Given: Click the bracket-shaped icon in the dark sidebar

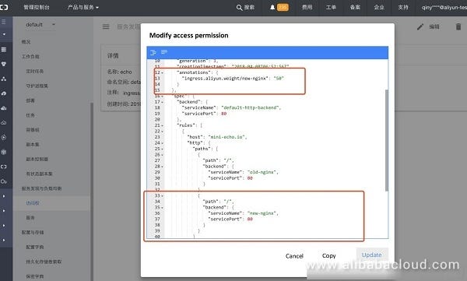Looking at the screenshot, I should [4, 167].
